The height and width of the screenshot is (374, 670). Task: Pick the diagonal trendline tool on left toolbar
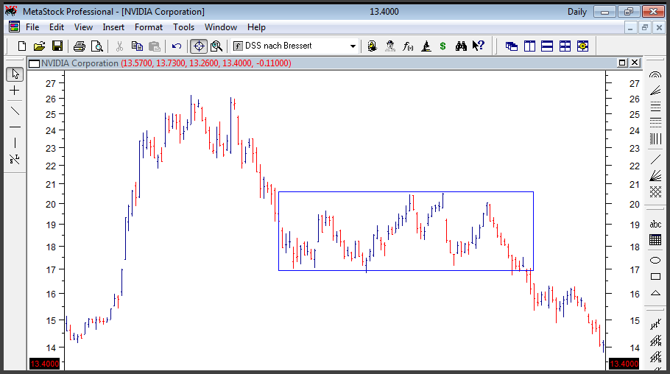(x=15, y=110)
